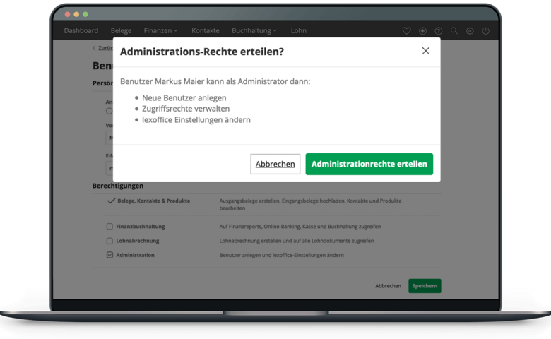Click the green Speichern button
551x339 pixels.
coord(425,286)
